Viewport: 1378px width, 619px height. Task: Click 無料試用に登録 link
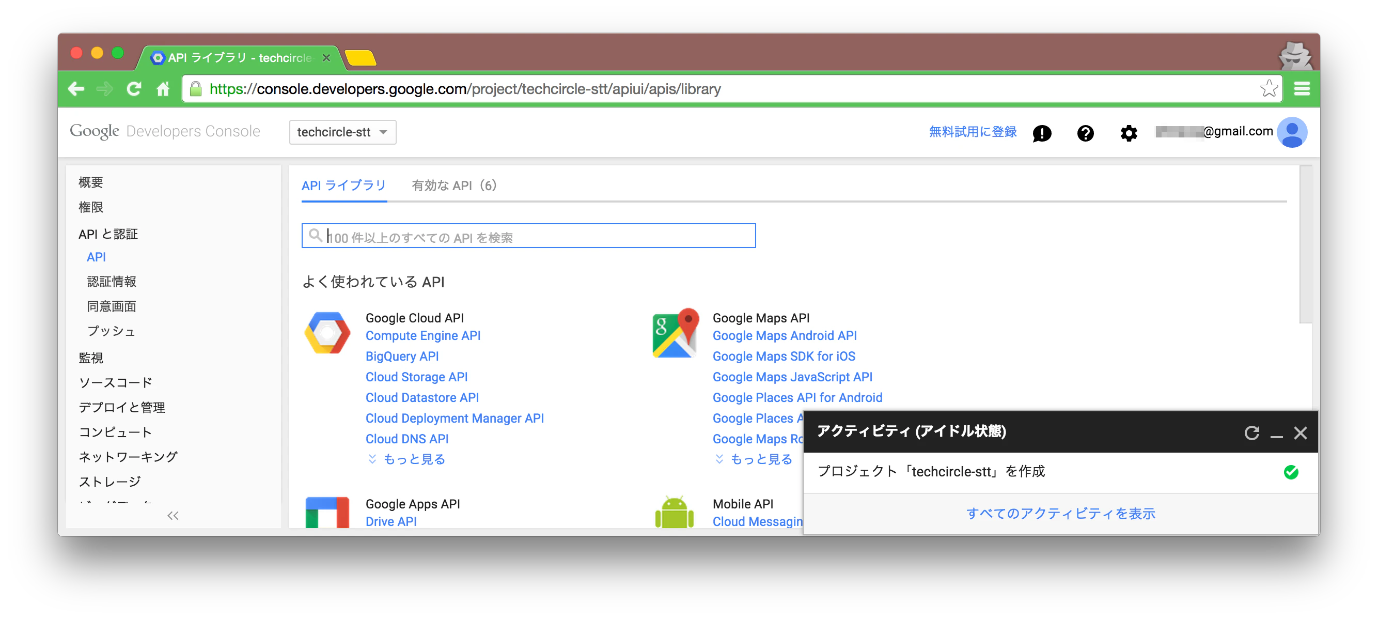click(972, 132)
